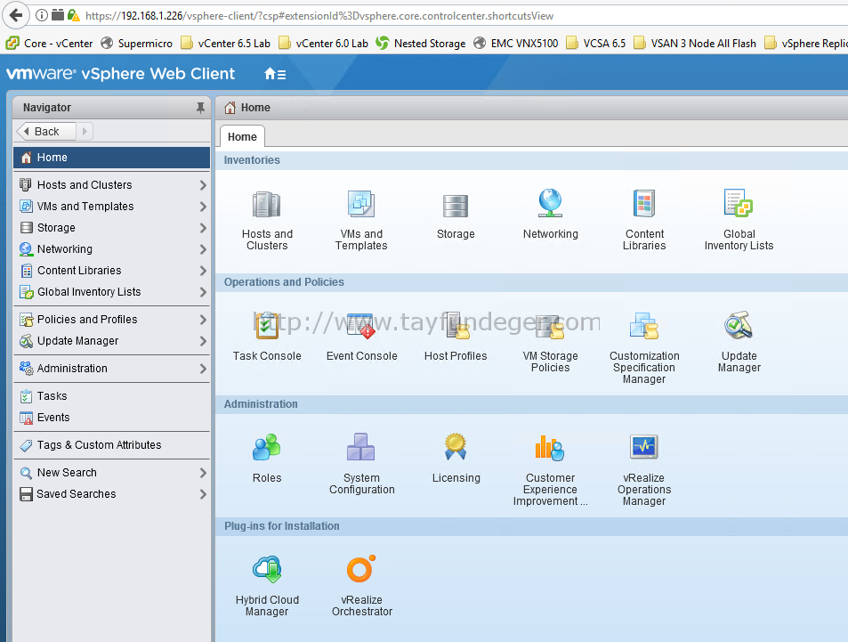
Task: Select Home in the Navigator list
Action: 111,158
